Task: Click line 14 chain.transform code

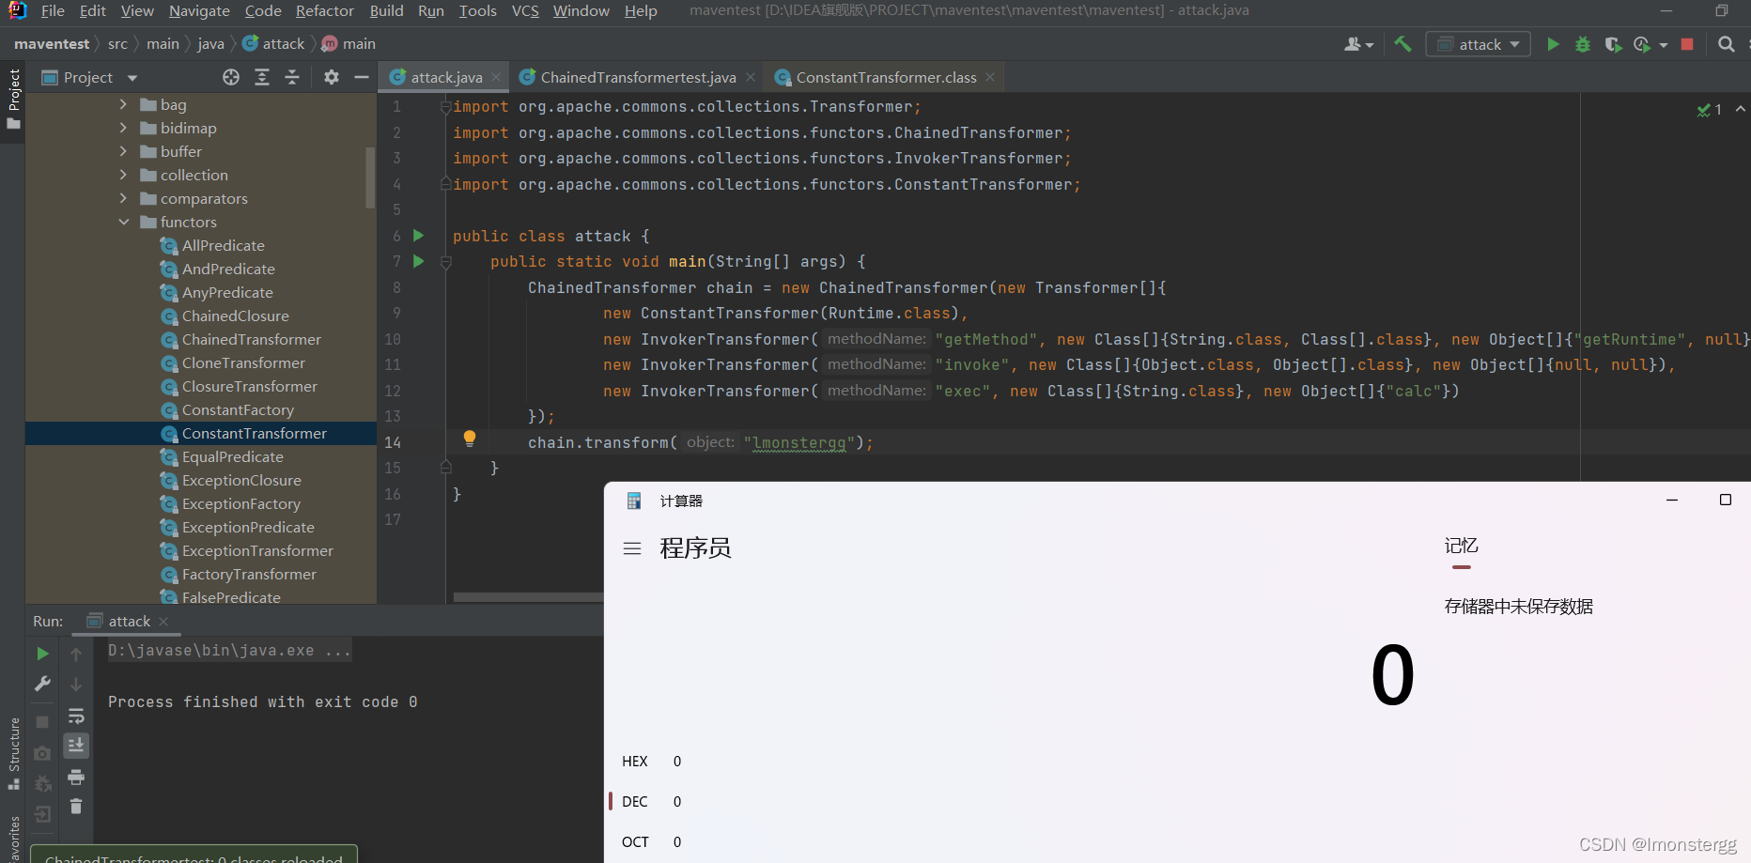Action: point(701,442)
